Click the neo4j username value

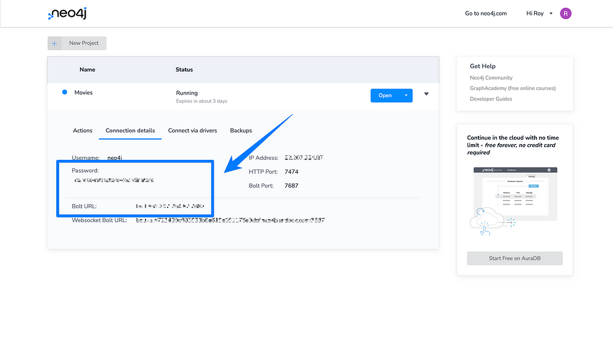coord(114,158)
